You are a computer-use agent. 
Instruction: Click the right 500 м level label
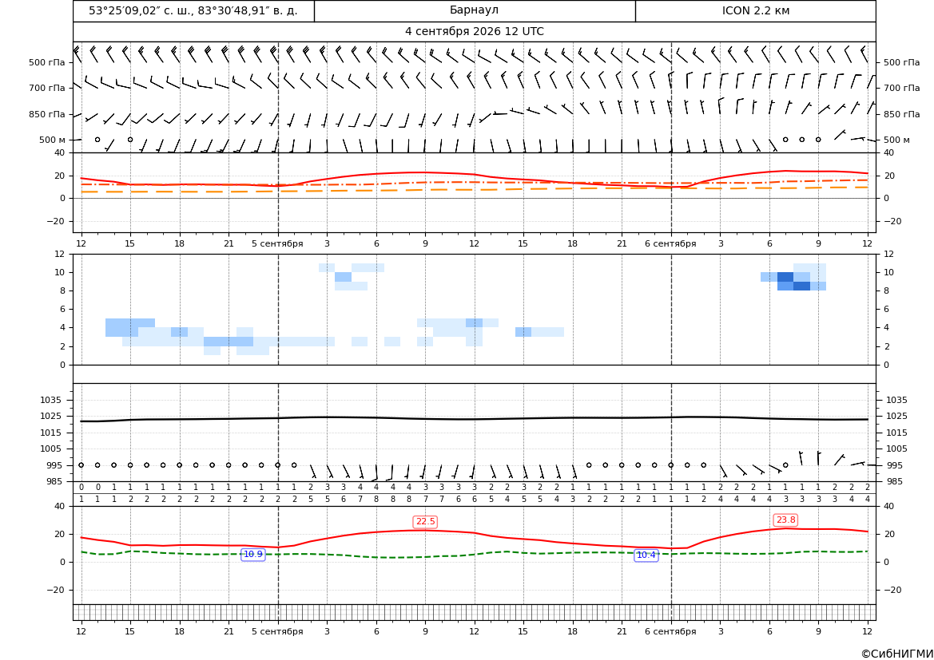coord(896,140)
